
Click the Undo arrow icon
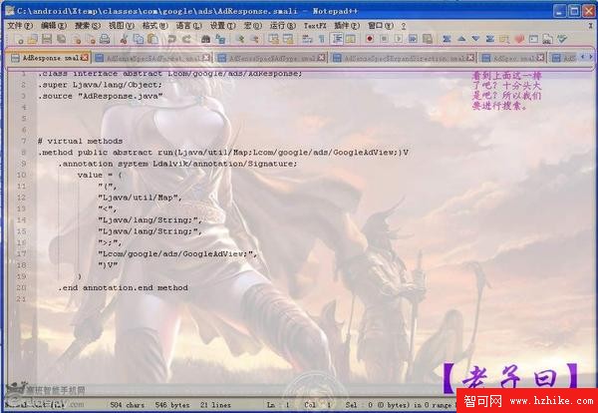click(x=171, y=39)
